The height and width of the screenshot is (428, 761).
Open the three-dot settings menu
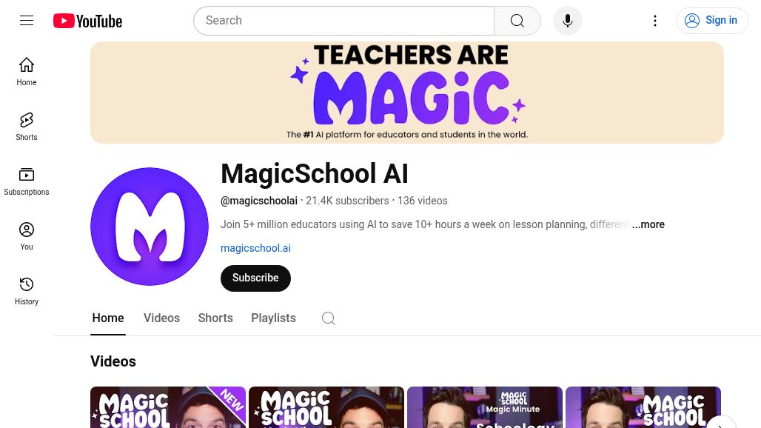(654, 21)
